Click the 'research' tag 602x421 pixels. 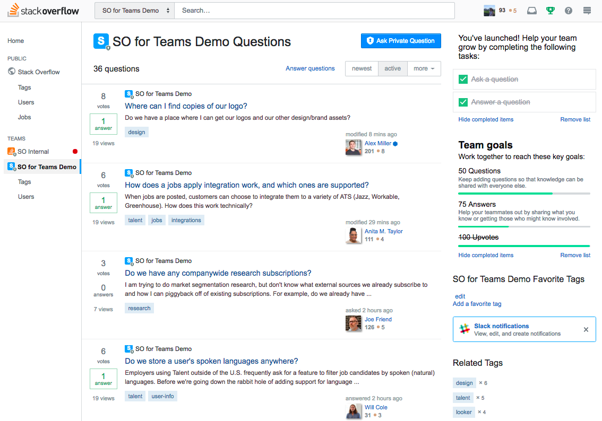140,308
